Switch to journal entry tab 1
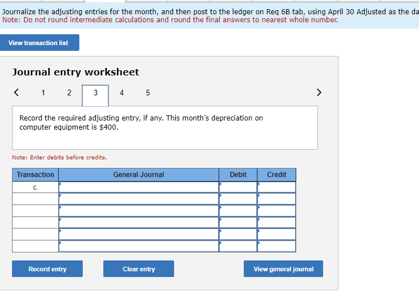This screenshot has height=293, width=419. click(43, 93)
